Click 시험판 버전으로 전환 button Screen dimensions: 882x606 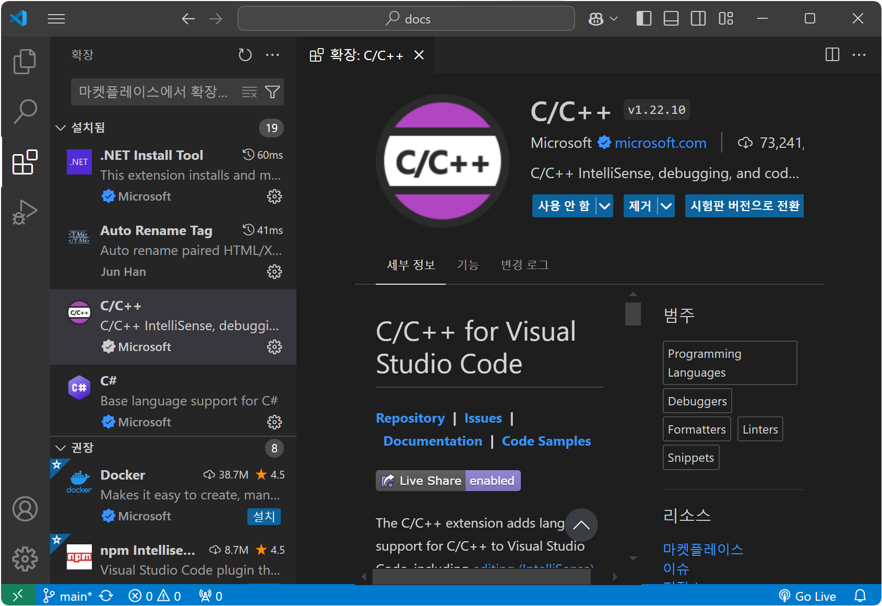coord(744,206)
